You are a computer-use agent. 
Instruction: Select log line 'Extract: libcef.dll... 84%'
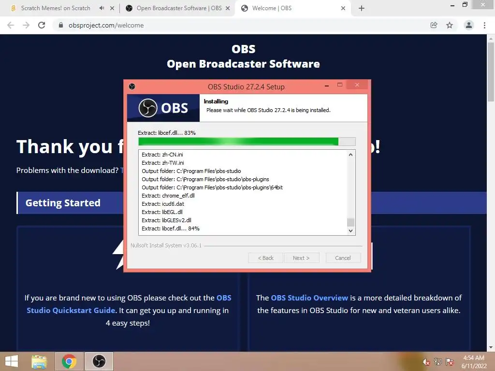(x=171, y=228)
